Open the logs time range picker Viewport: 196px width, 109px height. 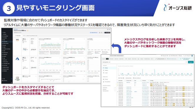click(x=186, y=59)
